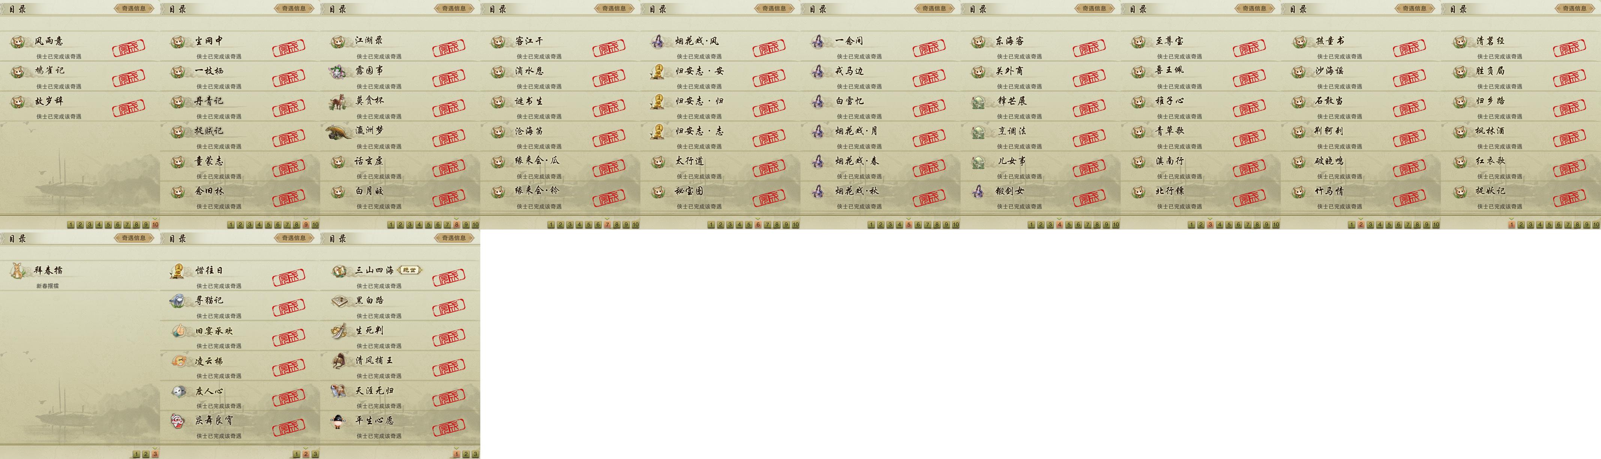Image resolution: width=1601 pixels, height=459 pixels.
Task: Open the sword icon for 生死判
Action: (x=339, y=331)
